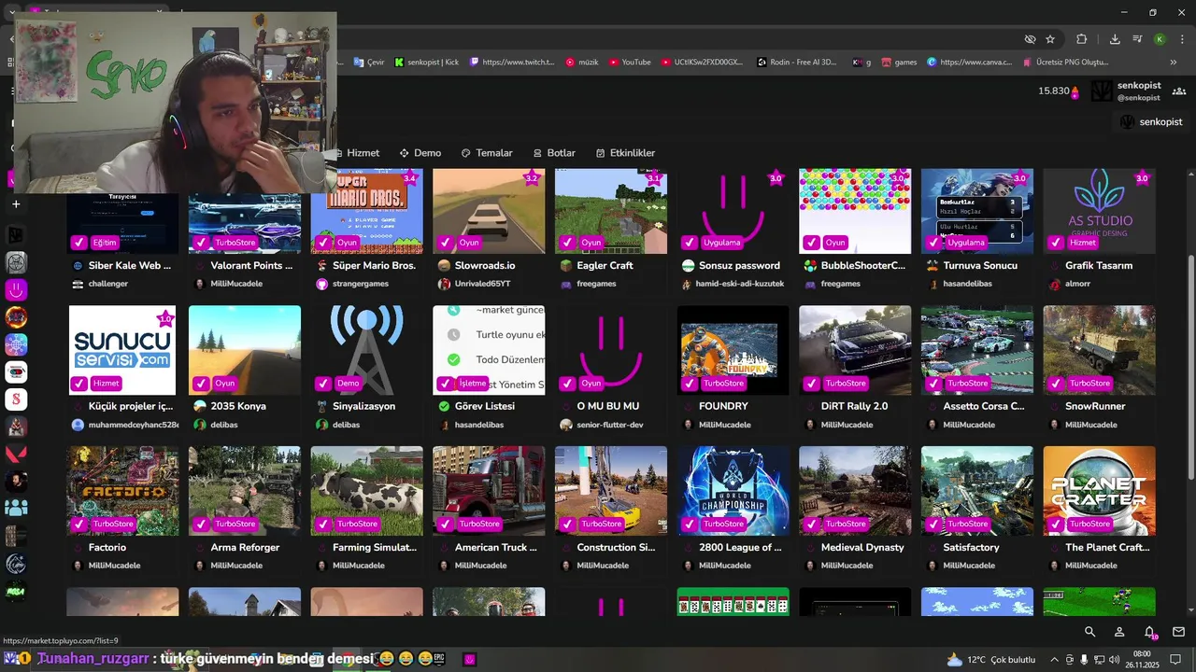This screenshot has height=672, width=1196.
Task: Open the blue group people server icon
Action: tap(16, 509)
